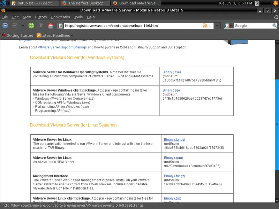Click the 'Programming API (.exe)' line
279x209 pixels.
coord(52,111)
